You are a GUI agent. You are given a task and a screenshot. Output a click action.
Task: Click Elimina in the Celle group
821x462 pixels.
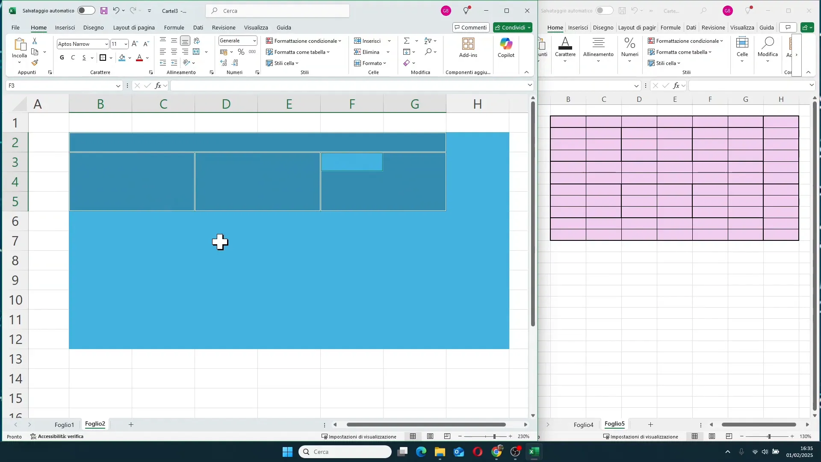[367, 52]
